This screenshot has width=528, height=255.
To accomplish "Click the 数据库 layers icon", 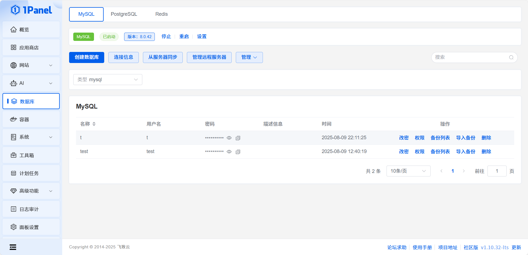I will (14, 101).
